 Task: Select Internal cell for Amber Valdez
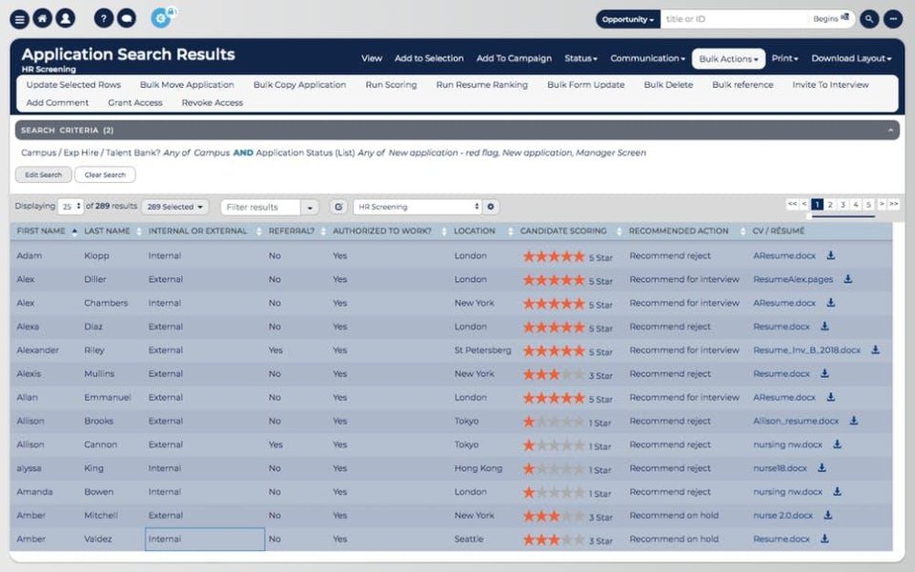pyautogui.click(x=204, y=539)
